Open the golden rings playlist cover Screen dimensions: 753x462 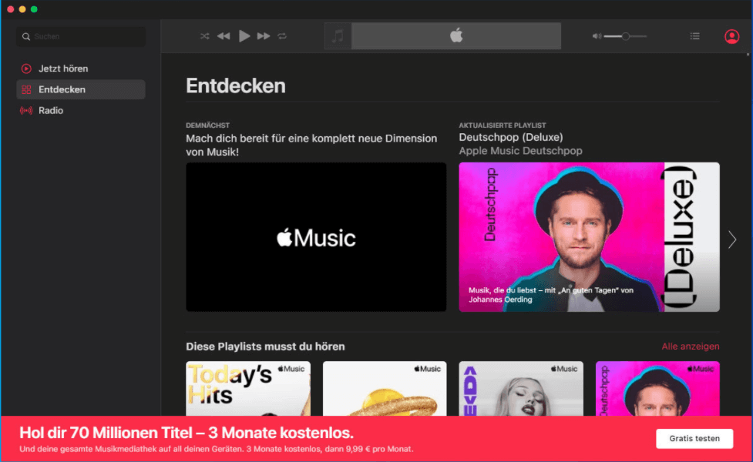click(385, 389)
